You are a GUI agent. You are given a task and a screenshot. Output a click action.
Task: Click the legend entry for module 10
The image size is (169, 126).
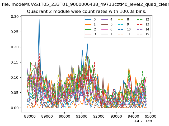[124, 29]
